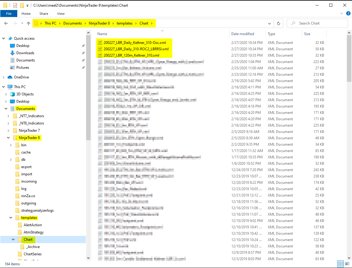Collapse the templates folder node
This screenshot has height=268, width=352.
pyautogui.click(x=11, y=218)
